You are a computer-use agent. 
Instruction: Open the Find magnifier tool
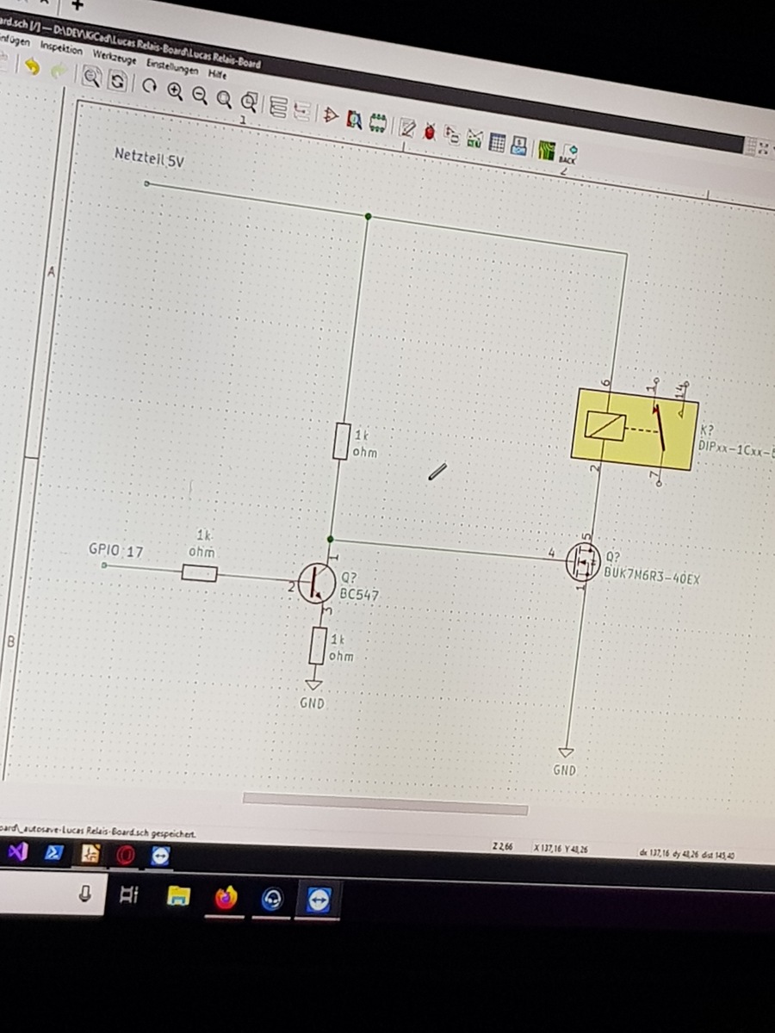point(90,77)
